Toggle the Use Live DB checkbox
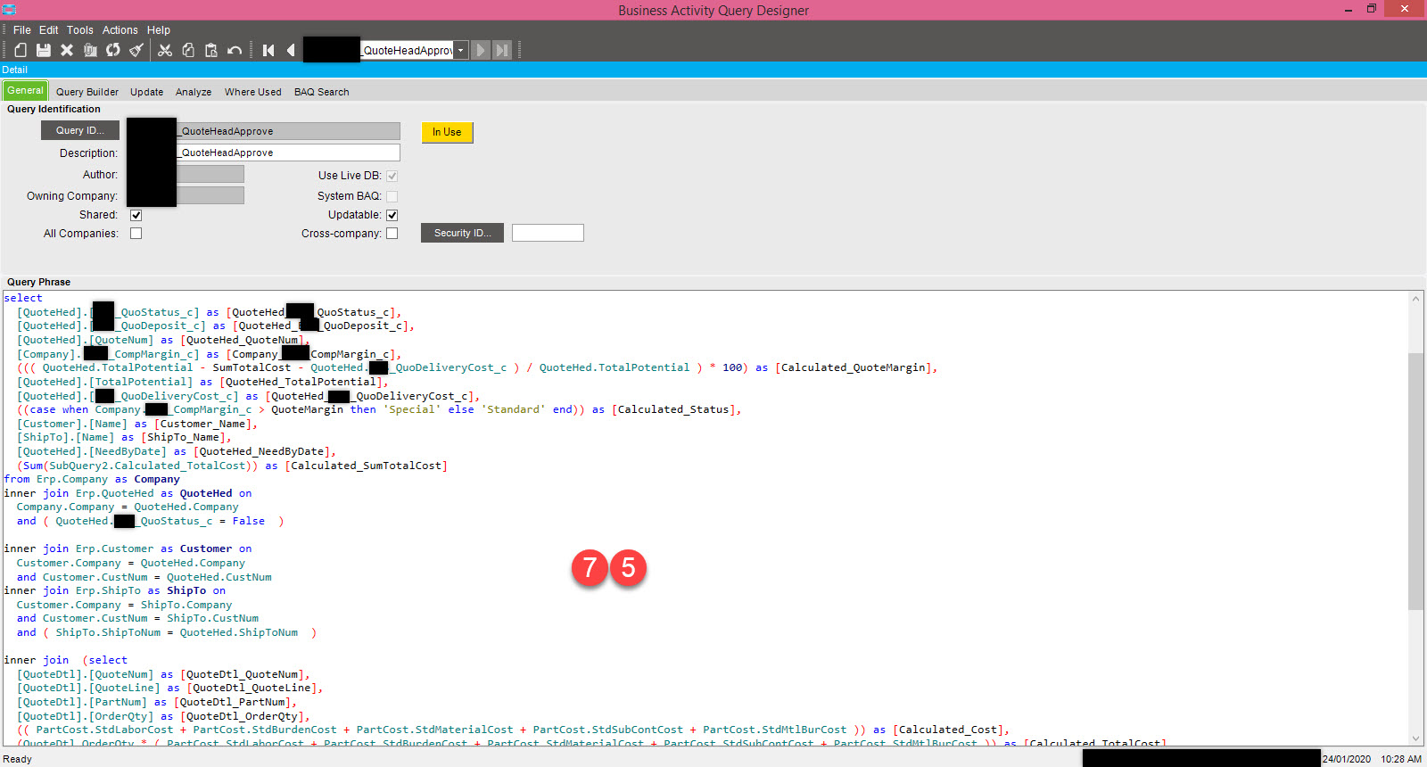This screenshot has height=767, width=1427. (x=392, y=176)
